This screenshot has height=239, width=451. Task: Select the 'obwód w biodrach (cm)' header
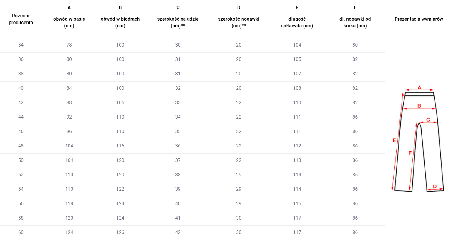pyautogui.click(x=120, y=22)
